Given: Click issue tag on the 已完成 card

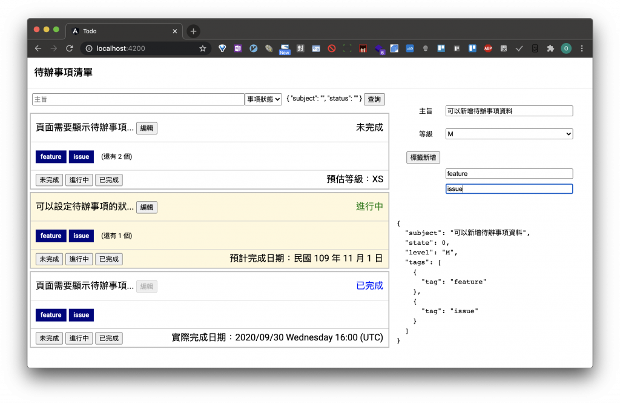Looking at the screenshot, I should tap(81, 315).
